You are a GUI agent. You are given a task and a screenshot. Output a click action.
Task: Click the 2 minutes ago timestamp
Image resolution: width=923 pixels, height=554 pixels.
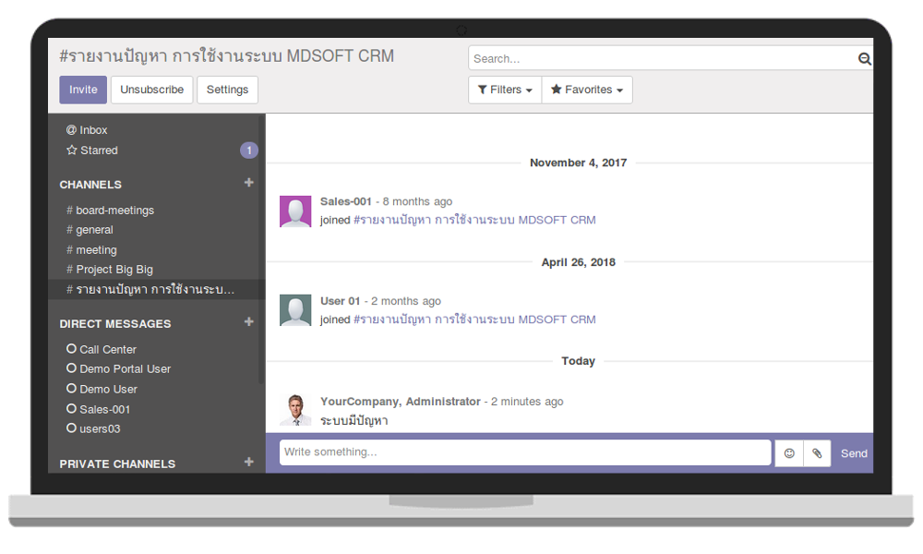[x=527, y=401]
